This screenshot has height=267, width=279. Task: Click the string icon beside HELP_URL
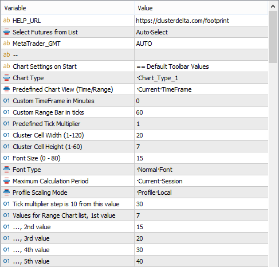[x=6, y=20]
